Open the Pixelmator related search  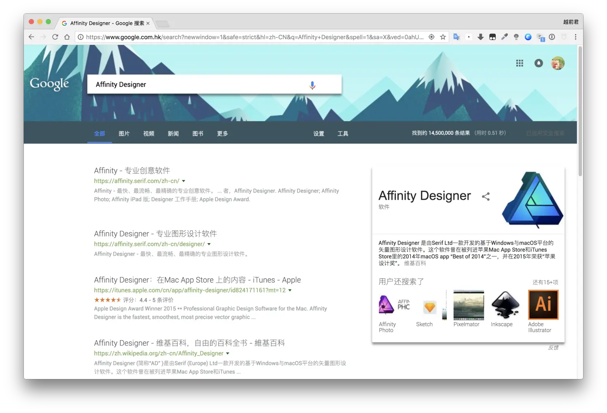[469, 309]
